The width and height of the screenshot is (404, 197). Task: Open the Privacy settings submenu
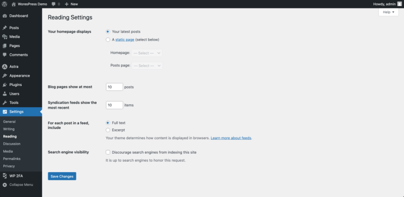(9, 166)
